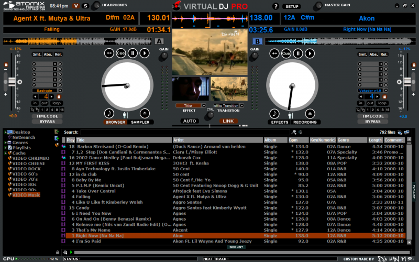Screen dimensions: 419x262
Task: Pause deck A playback
Action: pyautogui.click(x=133, y=53)
